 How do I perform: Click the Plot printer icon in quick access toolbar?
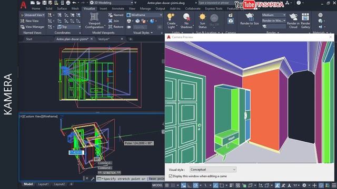coord(68,3)
